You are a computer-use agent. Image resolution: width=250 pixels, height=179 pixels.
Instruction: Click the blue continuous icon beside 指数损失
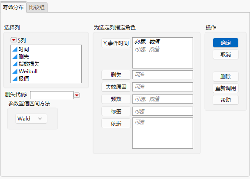pos(15,64)
